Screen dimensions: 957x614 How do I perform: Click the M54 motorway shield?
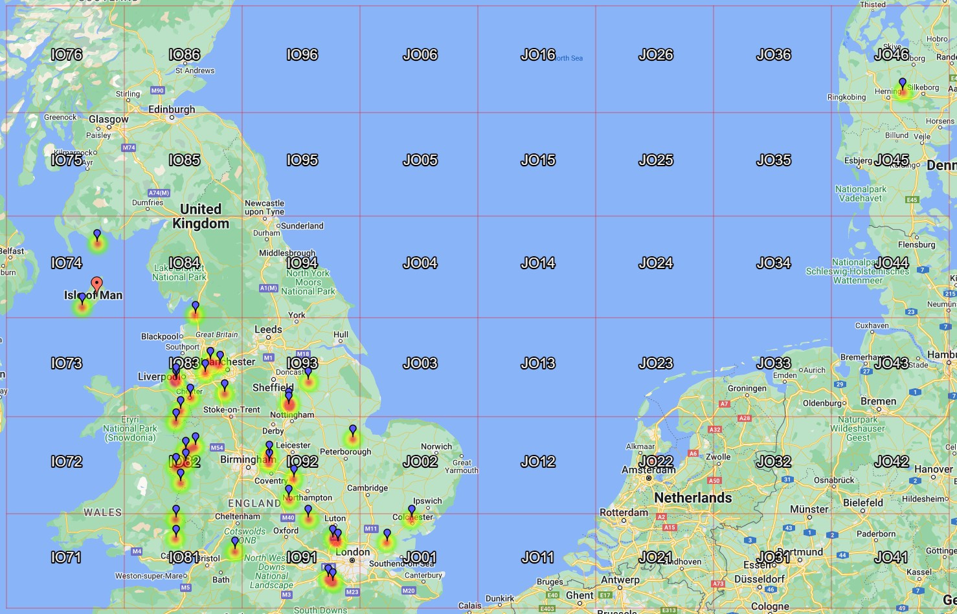[x=217, y=448]
